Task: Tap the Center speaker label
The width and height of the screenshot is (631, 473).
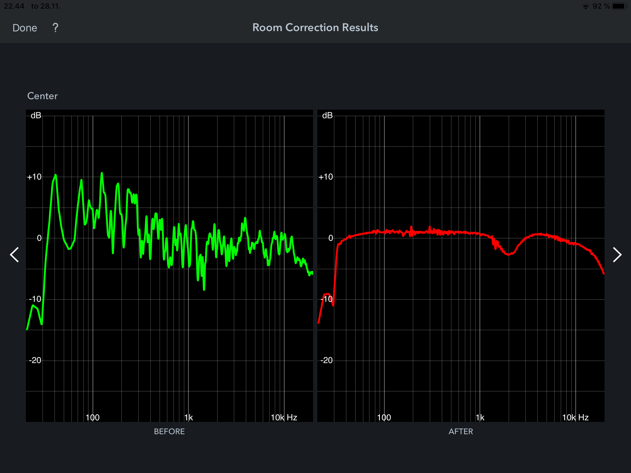Action: [43, 96]
